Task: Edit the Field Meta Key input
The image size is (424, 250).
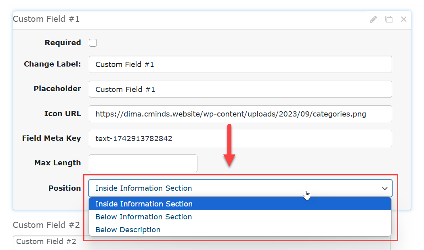Action: click(240, 138)
